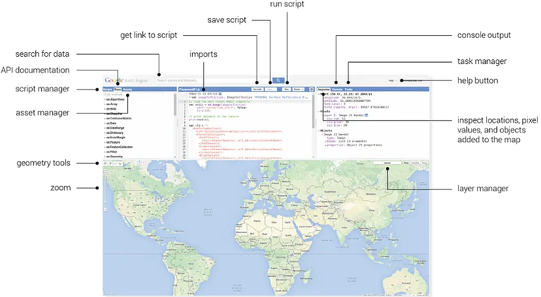The width and height of the screenshot is (541, 297).
Task: Open the Reset dropdown button
Action: click(x=298, y=89)
